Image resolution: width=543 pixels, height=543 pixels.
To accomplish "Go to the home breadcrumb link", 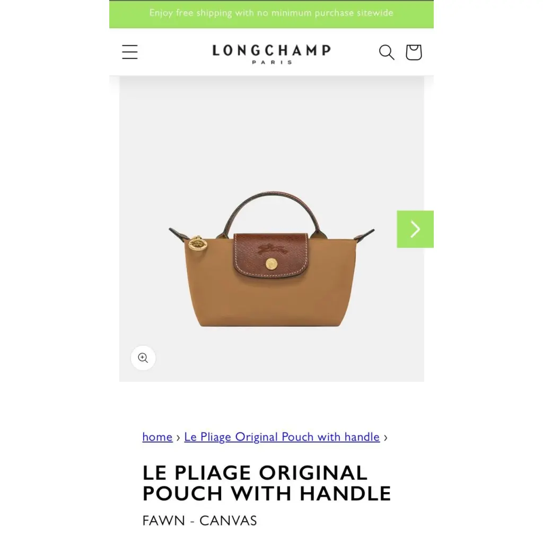I will [157, 437].
